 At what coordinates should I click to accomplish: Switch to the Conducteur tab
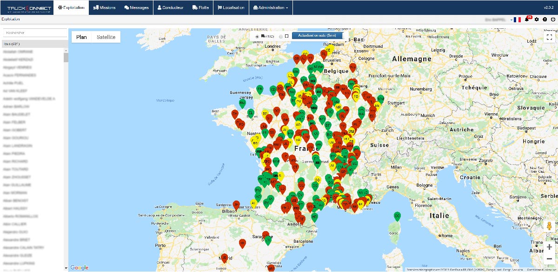(x=171, y=7)
